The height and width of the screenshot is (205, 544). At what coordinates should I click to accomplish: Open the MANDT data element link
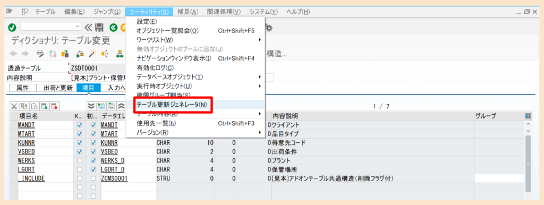(x=109, y=125)
